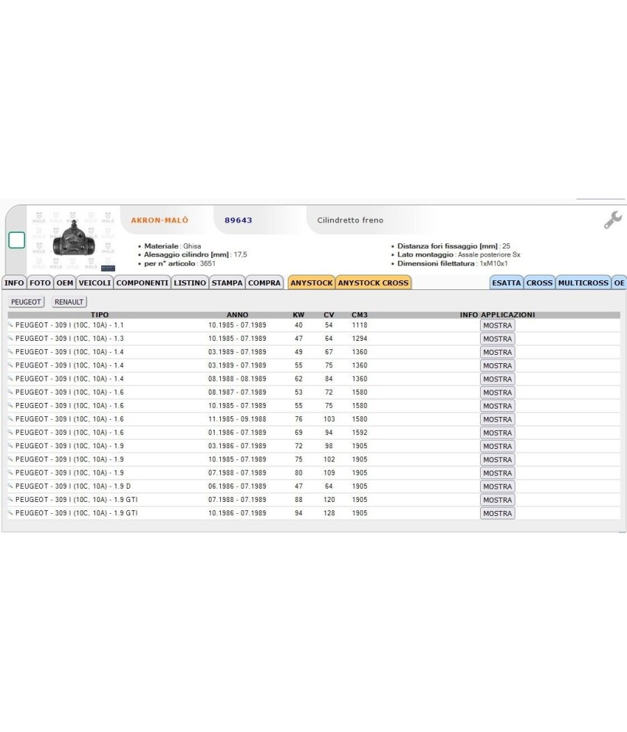Click magnifier icon for 94 kW GTI row
627x732 pixels.
pyautogui.click(x=10, y=512)
